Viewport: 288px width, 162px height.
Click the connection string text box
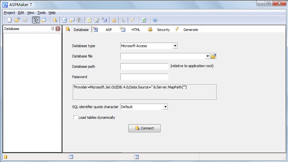[x=144, y=92]
